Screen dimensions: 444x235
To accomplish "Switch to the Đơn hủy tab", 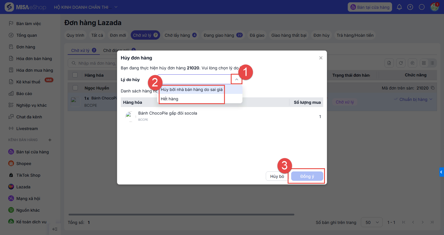I will point(321,35).
